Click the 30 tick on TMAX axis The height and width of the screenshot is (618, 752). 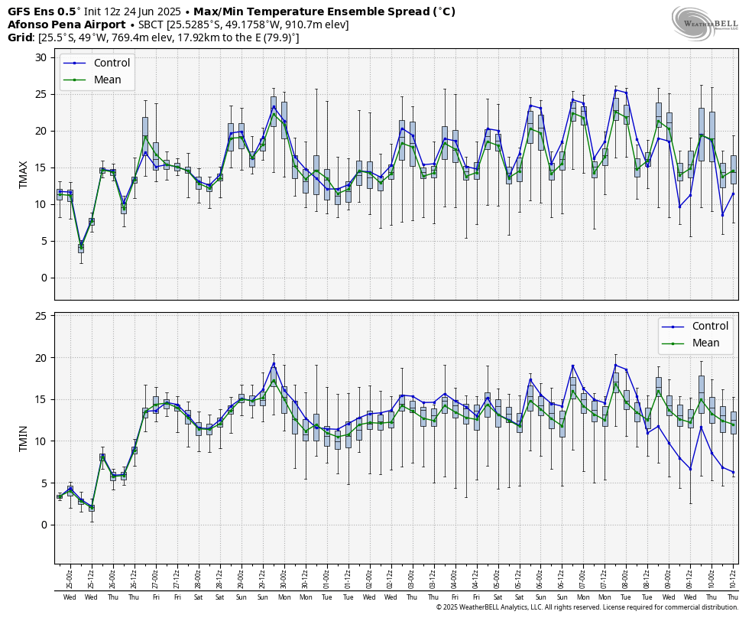point(43,58)
